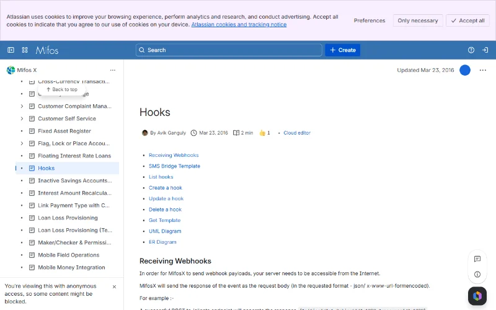
Task: Open Link Payment Type with C... page
Action: click(x=74, y=205)
